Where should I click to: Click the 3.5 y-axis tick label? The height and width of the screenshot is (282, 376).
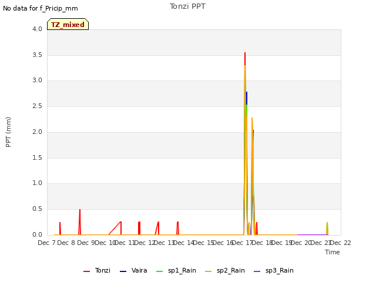pyautogui.click(x=37, y=55)
